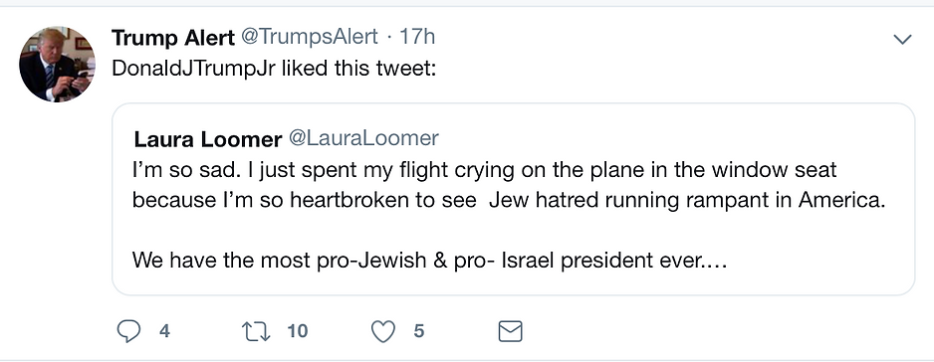Send tweet via direct message envelope
This screenshot has height=362, width=934.
510,331
